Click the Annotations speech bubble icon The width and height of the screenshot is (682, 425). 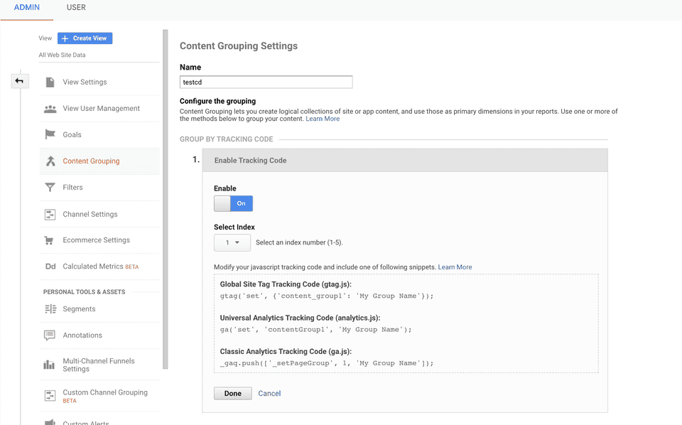(50, 335)
